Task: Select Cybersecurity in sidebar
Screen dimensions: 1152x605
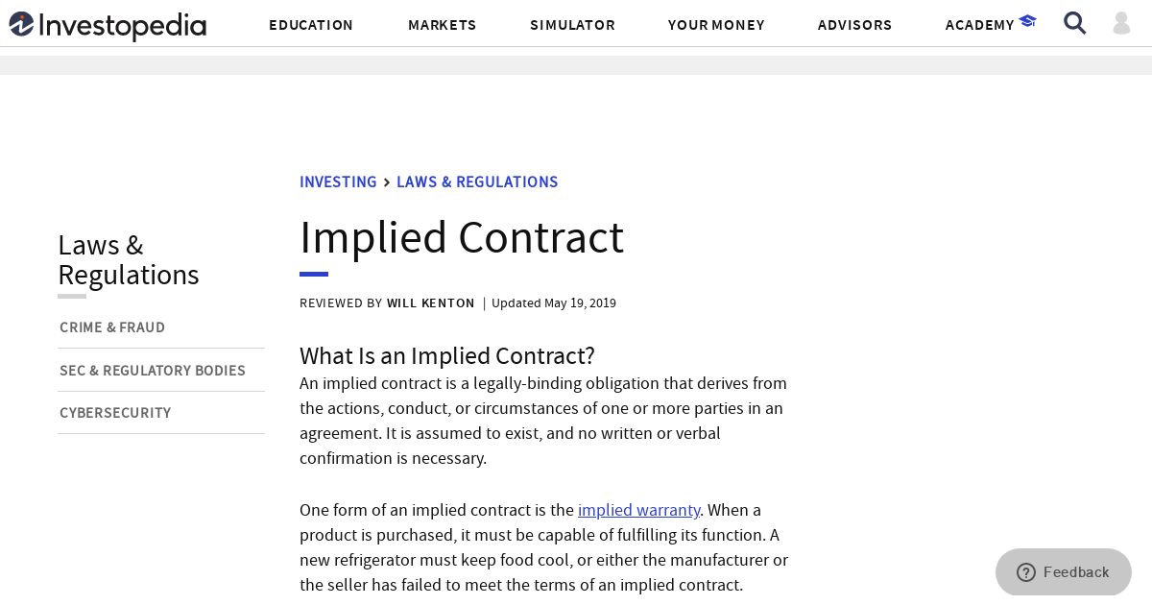Action: 115,413
